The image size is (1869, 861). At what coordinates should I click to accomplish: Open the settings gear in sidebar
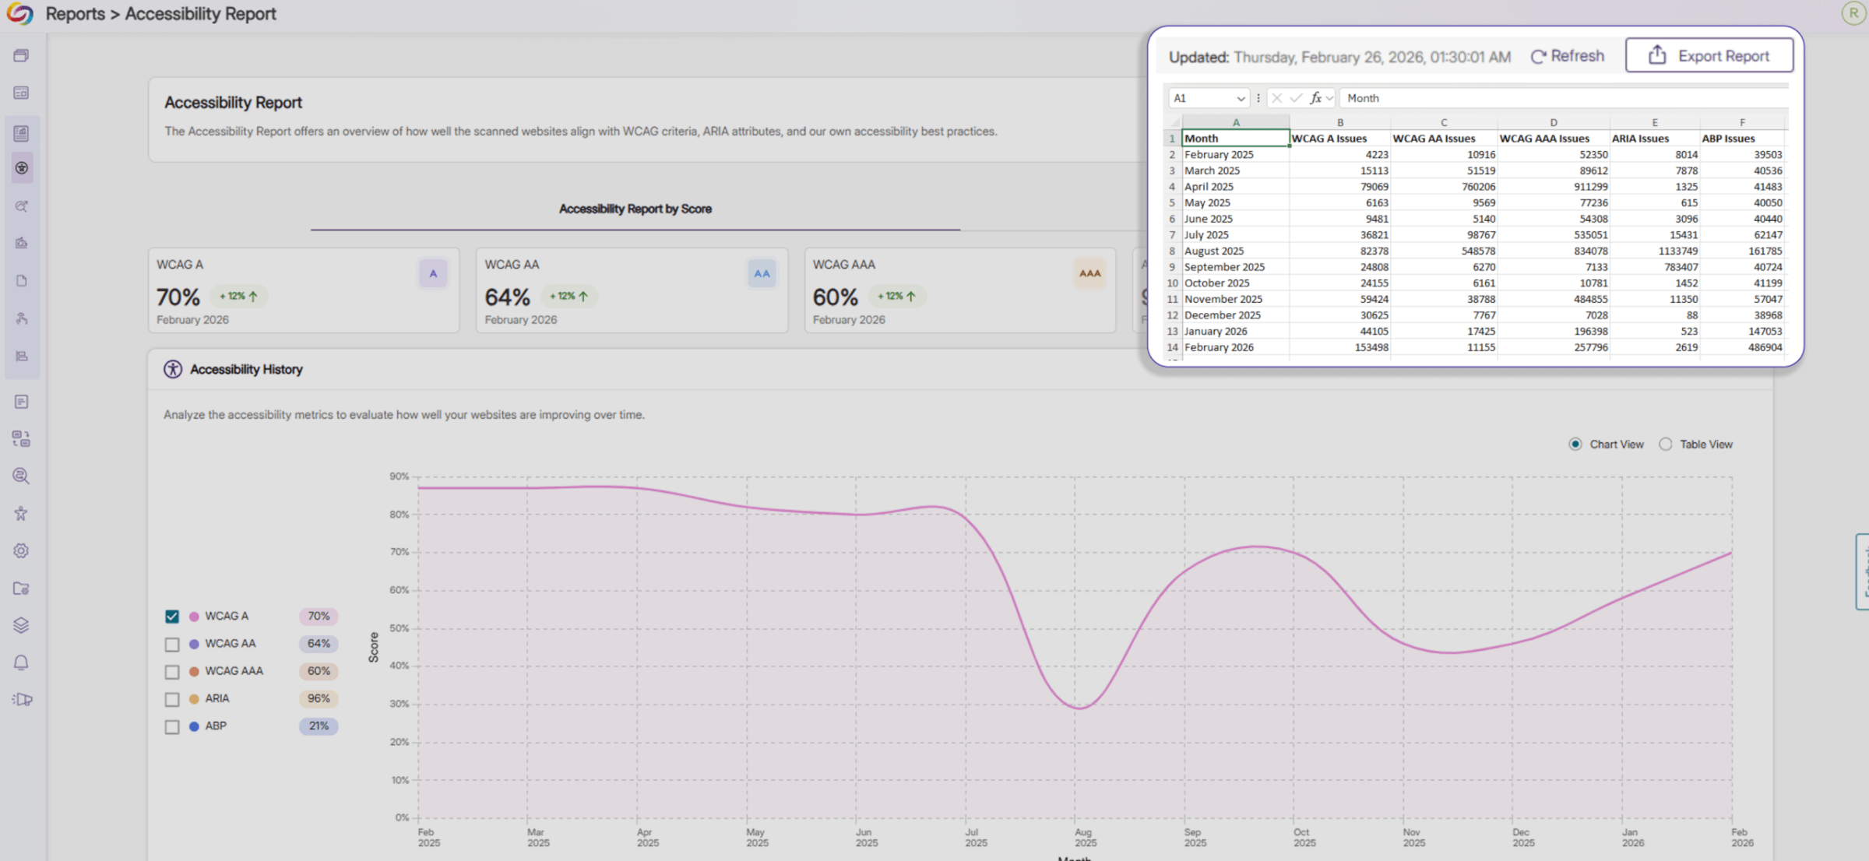coord(21,551)
